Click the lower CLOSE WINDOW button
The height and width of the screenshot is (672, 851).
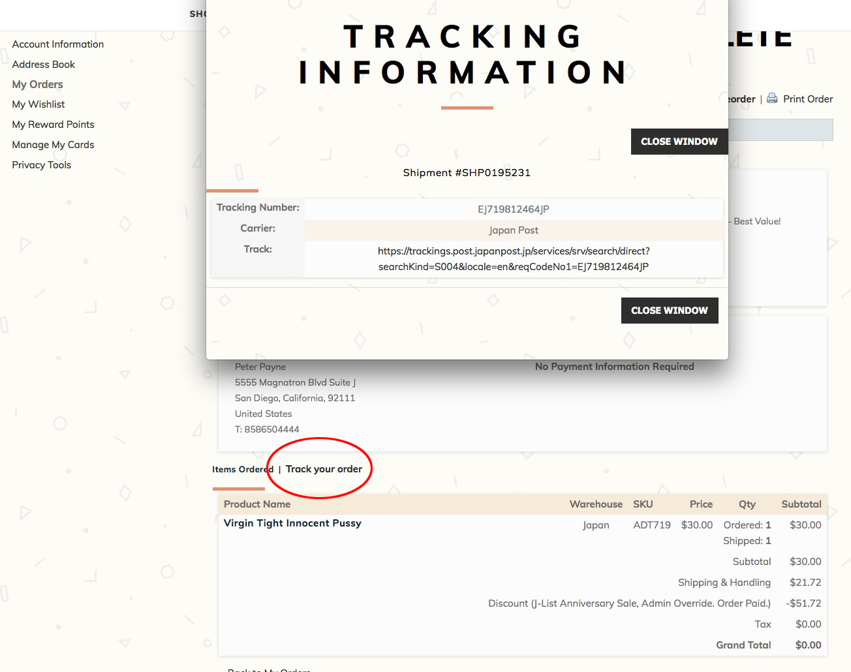click(670, 310)
